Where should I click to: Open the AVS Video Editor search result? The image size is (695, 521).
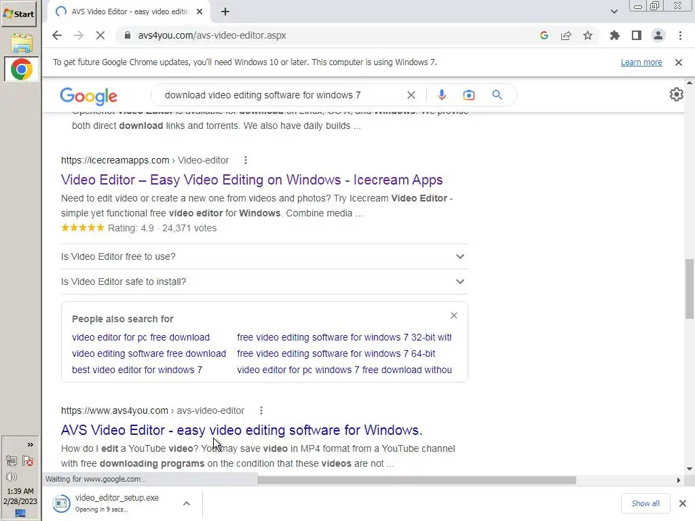click(x=242, y=430)
